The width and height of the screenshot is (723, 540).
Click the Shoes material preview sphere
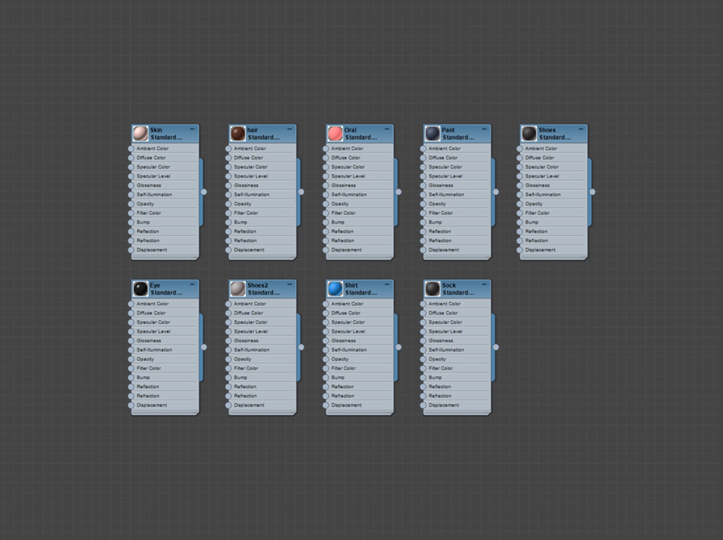click(529, 133)
